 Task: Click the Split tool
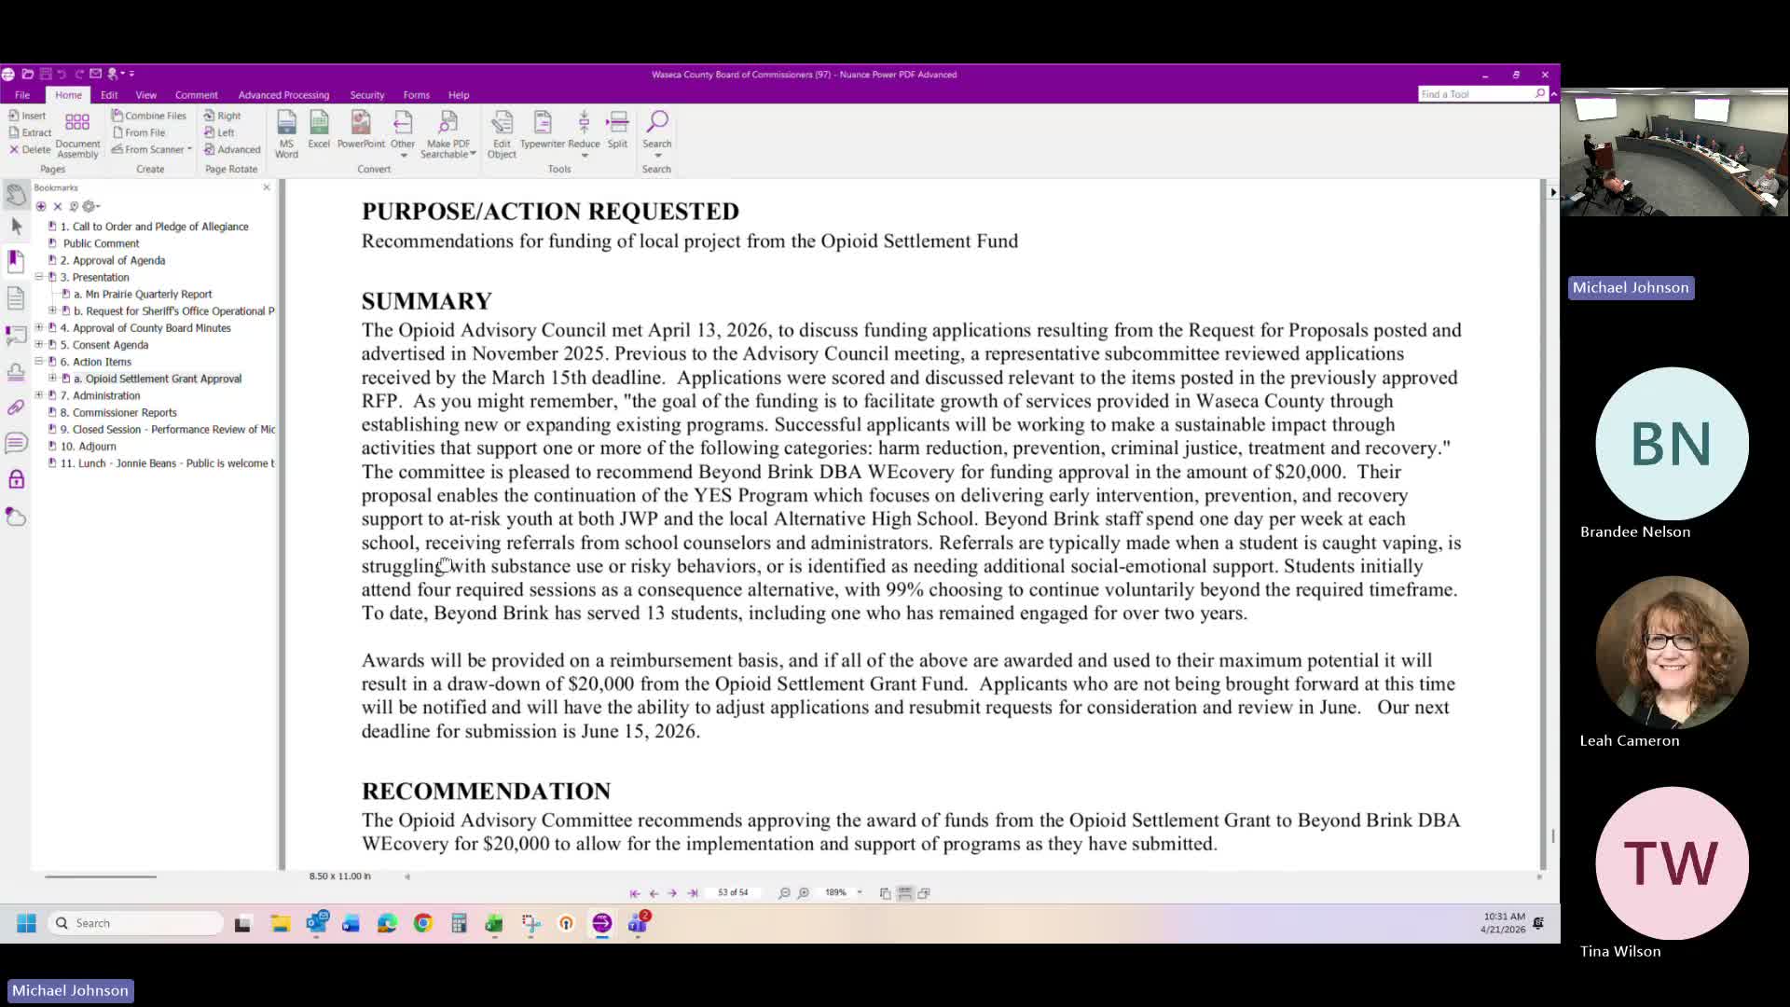tap(617, 130)
